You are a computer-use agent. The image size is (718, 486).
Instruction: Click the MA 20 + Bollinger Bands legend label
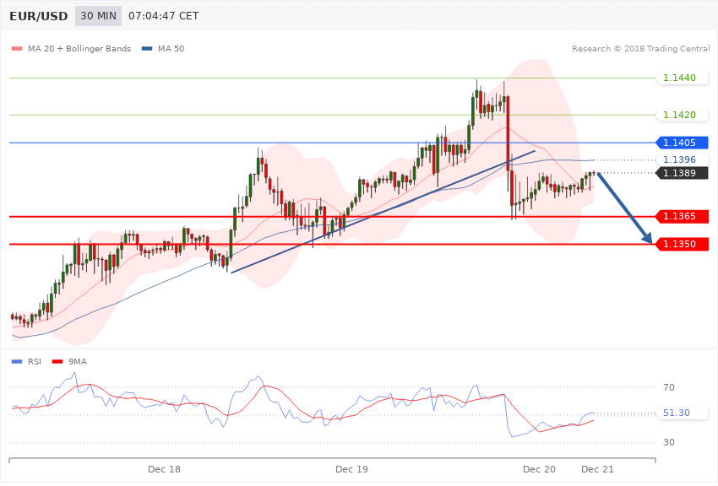pyautogui.click(x=79, y=48)
